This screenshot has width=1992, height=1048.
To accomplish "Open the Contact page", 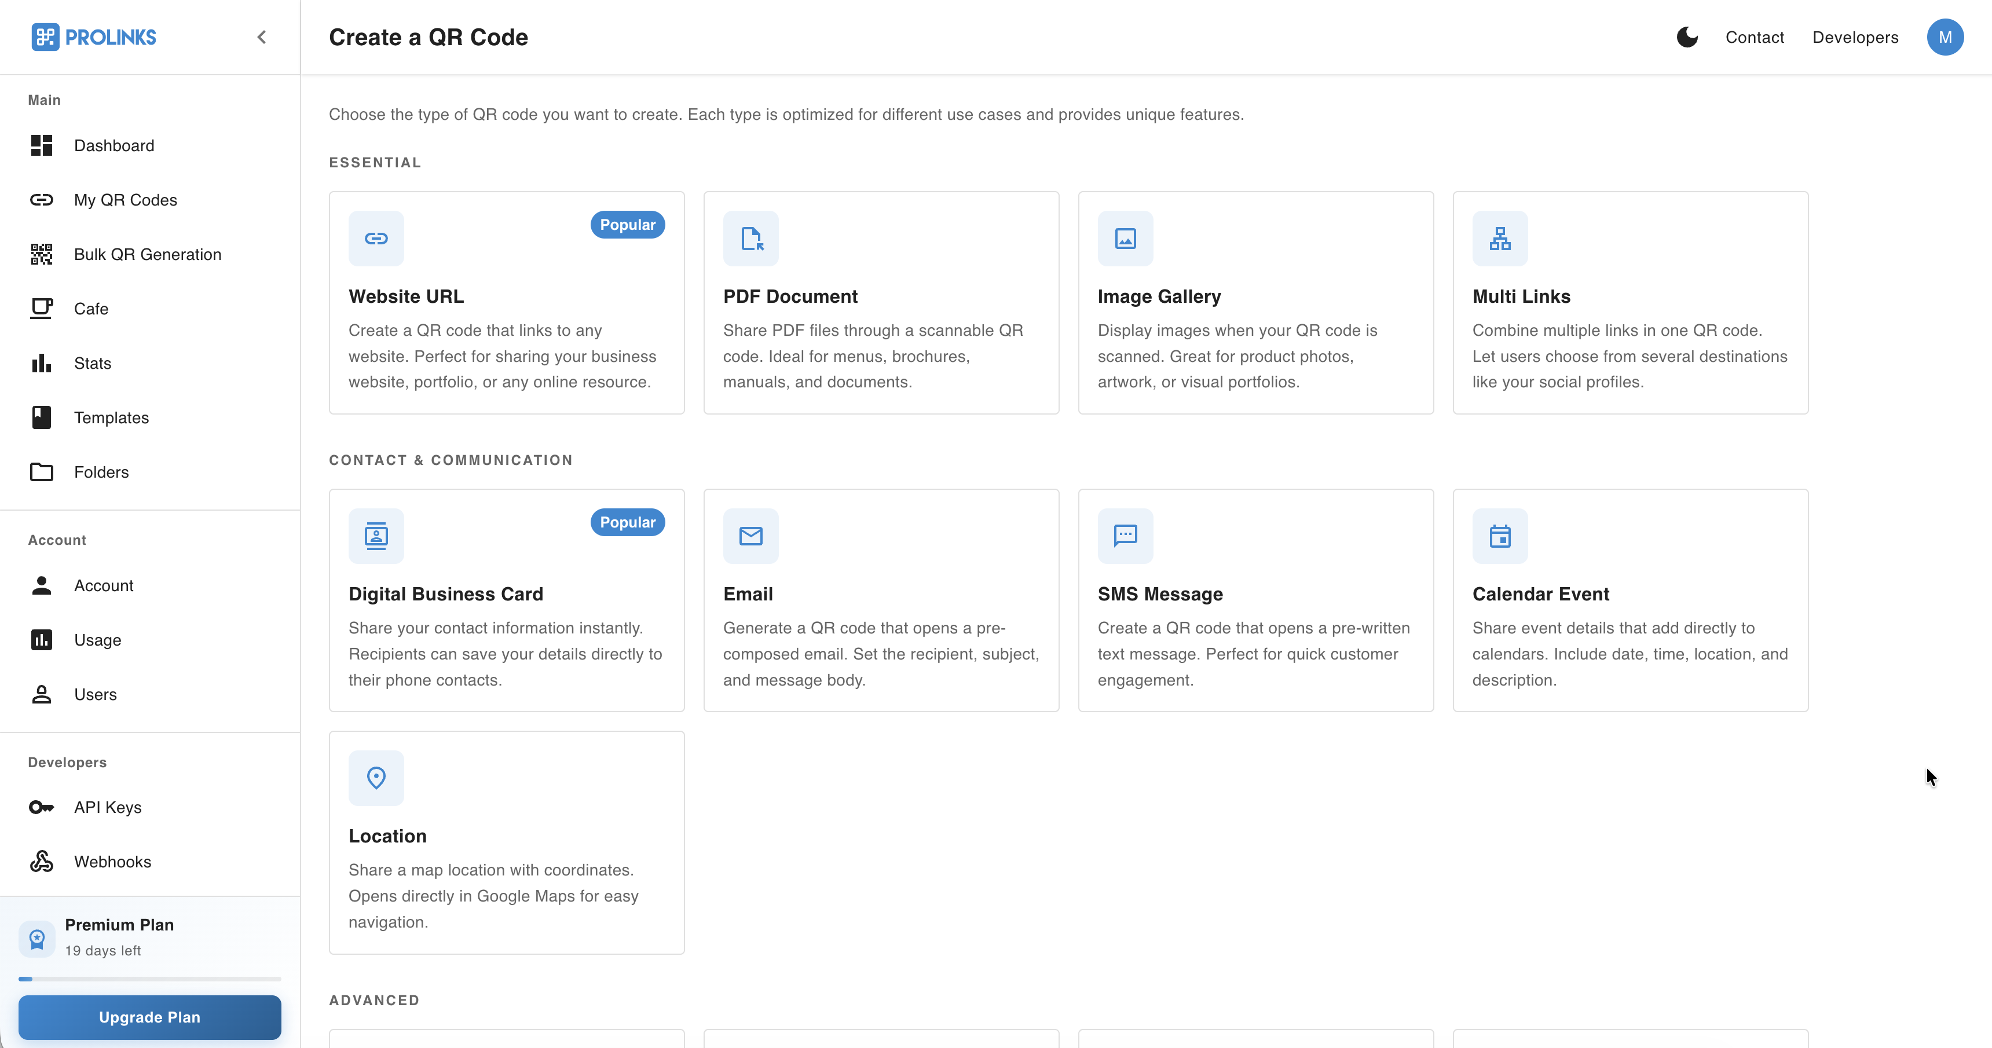I will point(1755,36).
